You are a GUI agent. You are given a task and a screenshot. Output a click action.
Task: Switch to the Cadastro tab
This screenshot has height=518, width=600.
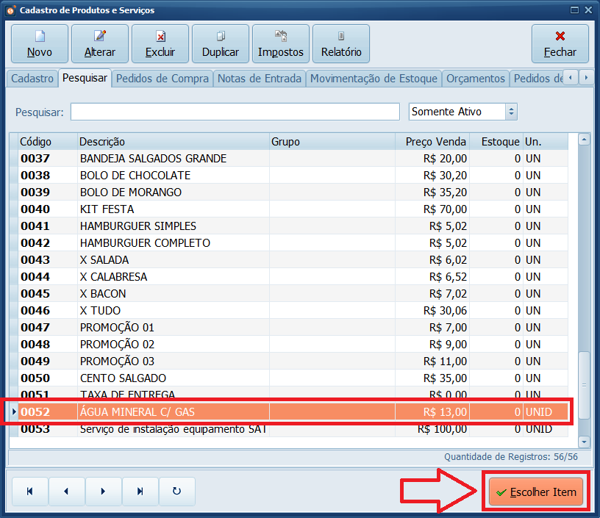click(x=33, y=79)
